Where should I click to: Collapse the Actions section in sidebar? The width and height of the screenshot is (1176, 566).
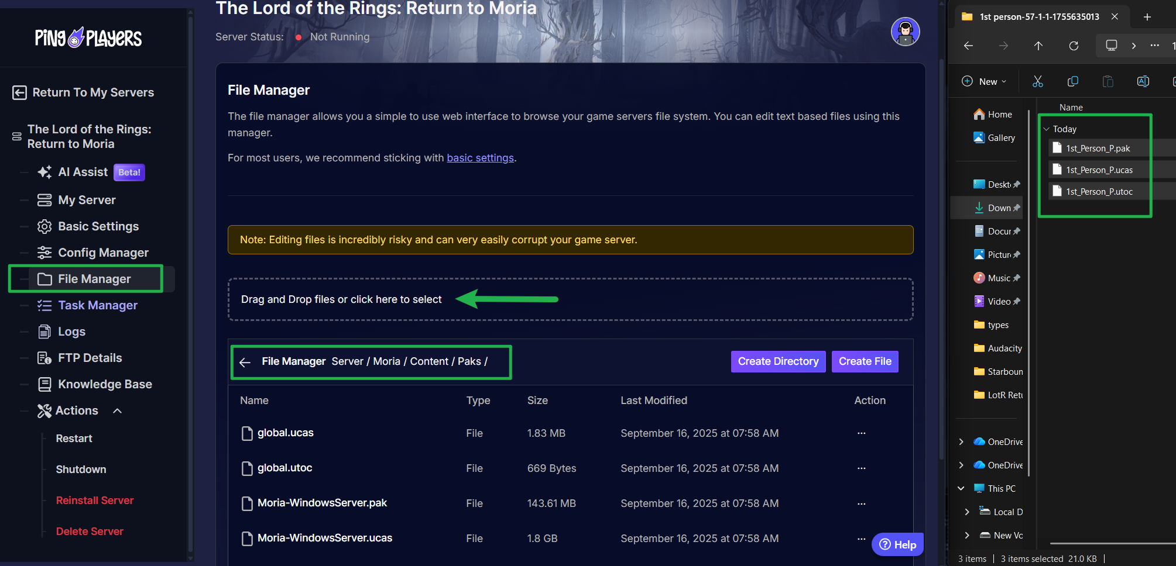118,411
